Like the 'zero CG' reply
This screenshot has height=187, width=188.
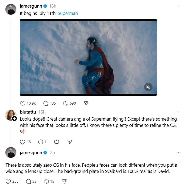(x=8, y=181)
